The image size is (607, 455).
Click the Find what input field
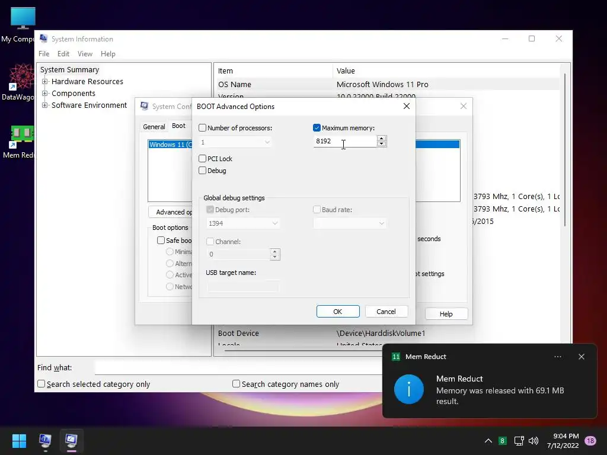pos(238,367)
